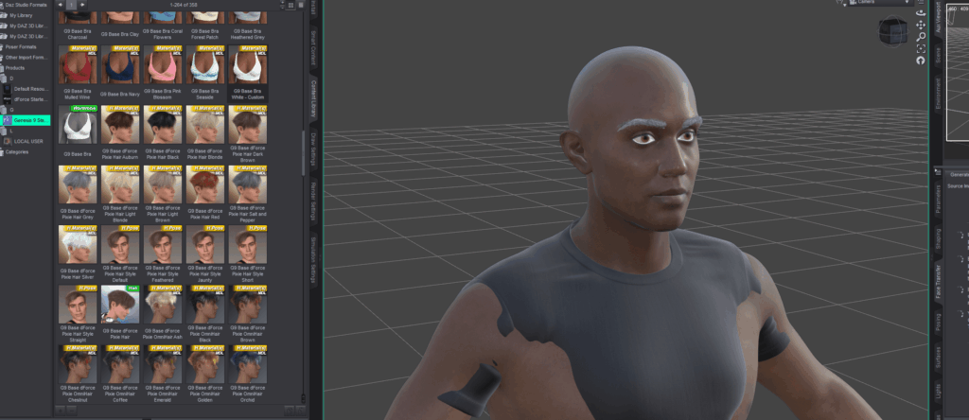Image resolution: width=969 pixels, height=420 pixels.
Task: Click the orbit/rotate camera icon in viewport
Action: (x=921, y=11)
